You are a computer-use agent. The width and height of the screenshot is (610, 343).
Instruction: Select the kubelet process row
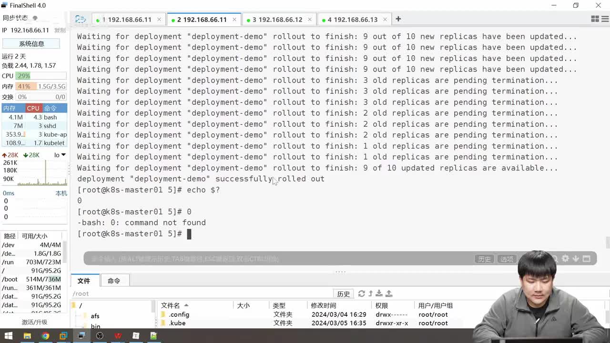coord(34,143)
